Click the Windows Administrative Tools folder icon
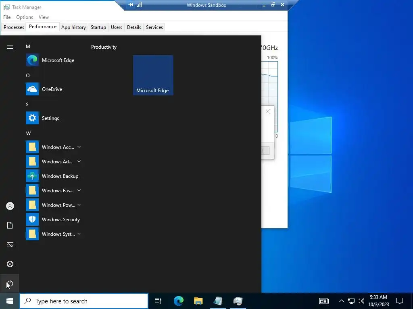This screenshot has width=413, height=309. [x=32, y=162]
